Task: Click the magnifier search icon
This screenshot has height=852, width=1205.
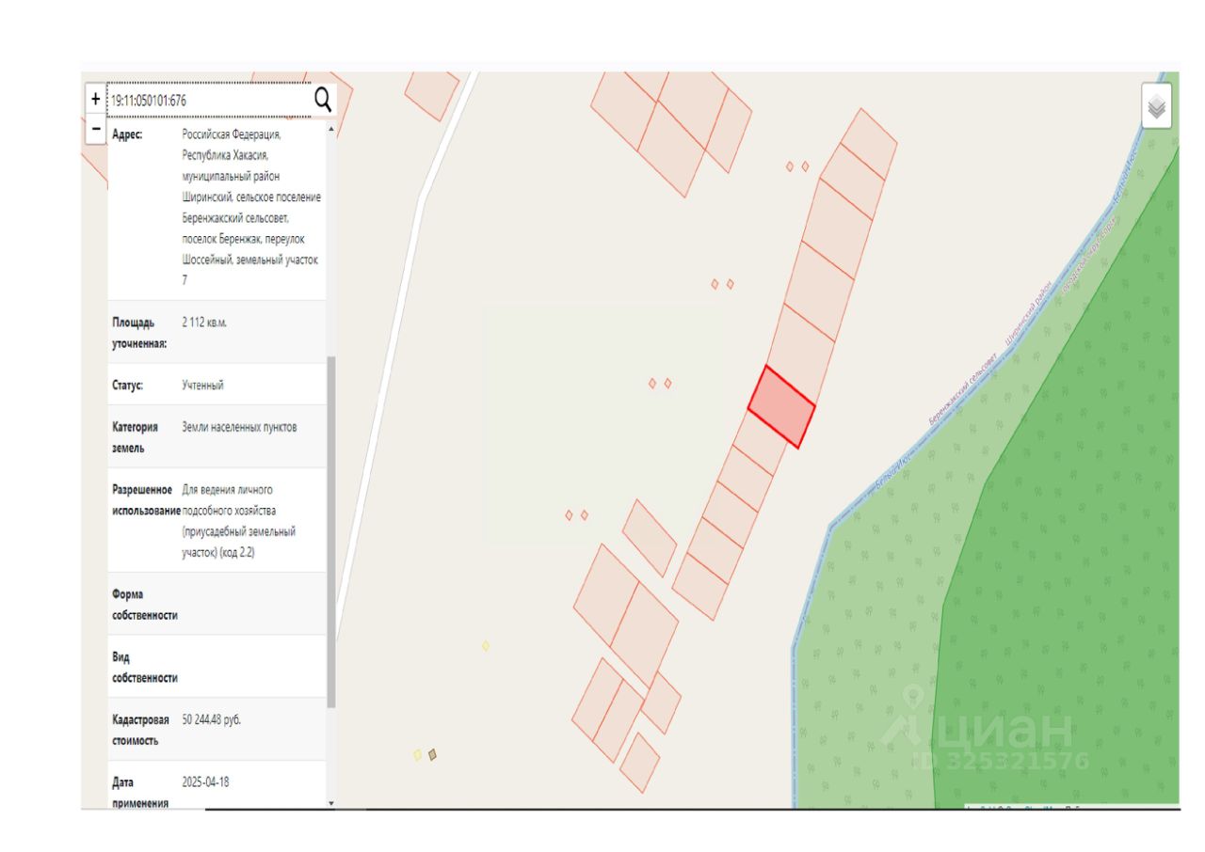Action: point(323,99)
